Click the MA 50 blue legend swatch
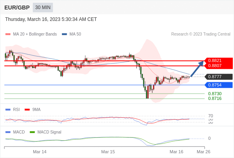The image size is (234, 158). click(65, 34)
